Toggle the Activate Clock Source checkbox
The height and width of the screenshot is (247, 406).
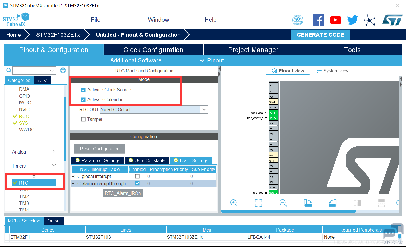coord(83,90)
